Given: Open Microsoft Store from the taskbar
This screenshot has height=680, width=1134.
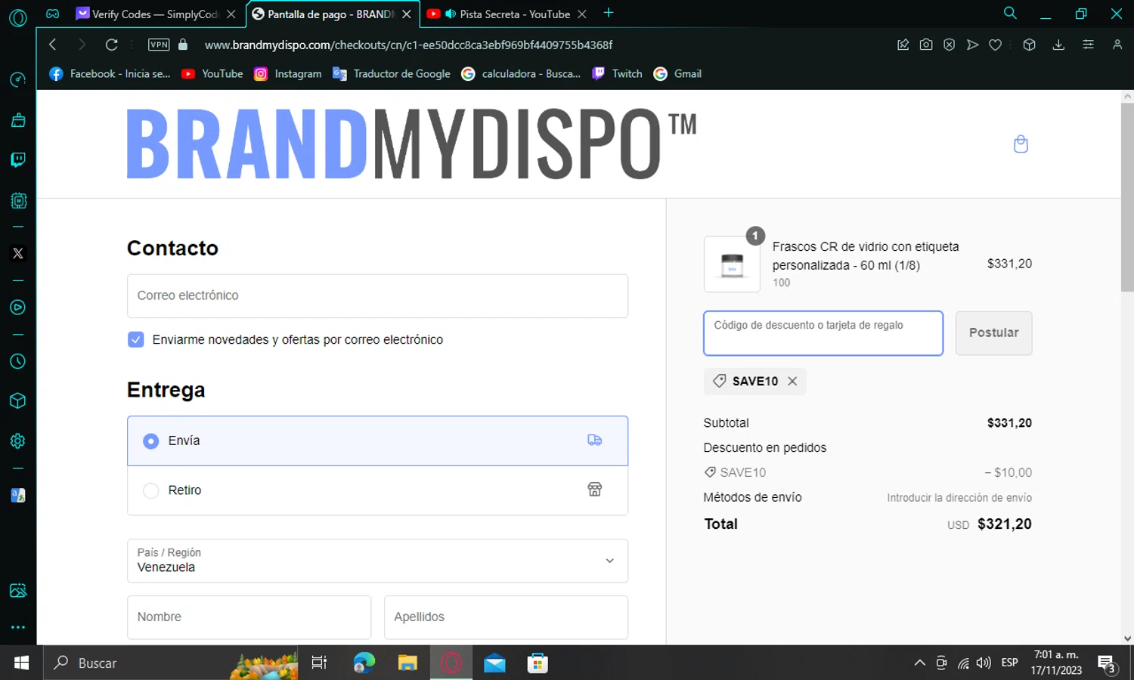Looking at the screenshot, I should 538,663.
